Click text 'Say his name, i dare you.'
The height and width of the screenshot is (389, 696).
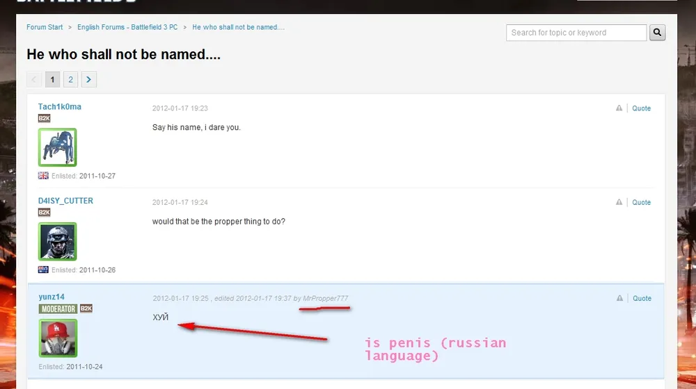197,127
